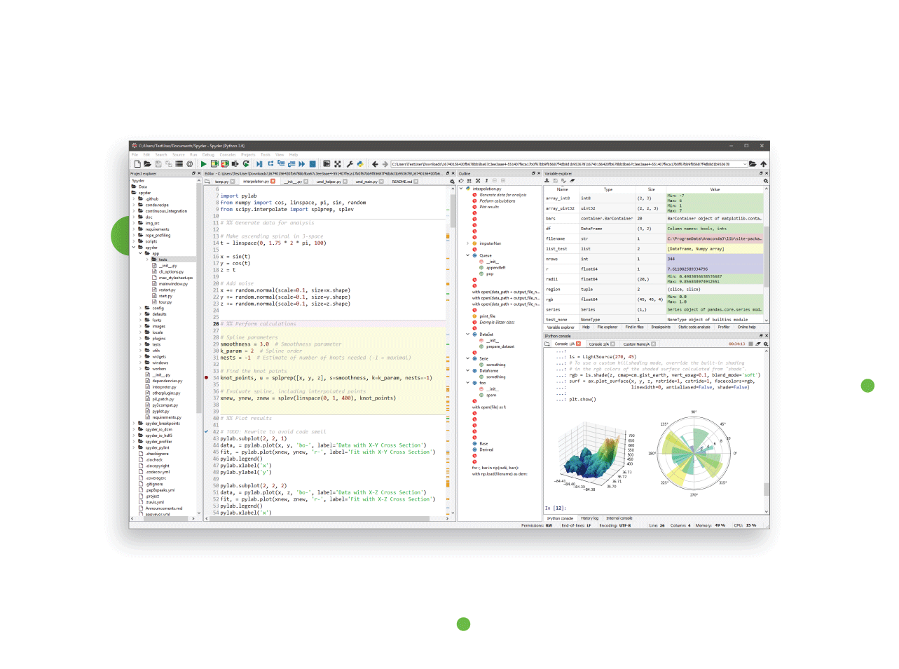This screenshot has height=669, width=899.
Task: Select the df DataFrame variable row
Action: coord(653,229)
